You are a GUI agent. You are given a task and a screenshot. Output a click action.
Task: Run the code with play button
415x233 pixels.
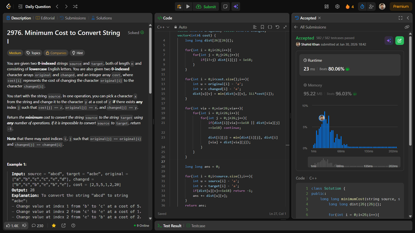click(188, 7)
